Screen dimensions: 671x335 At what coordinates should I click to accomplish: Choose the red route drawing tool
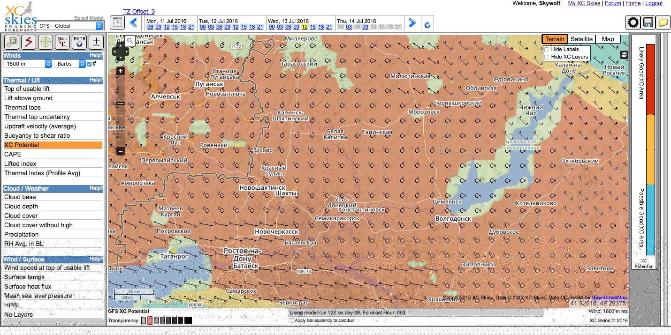coord(28,42)
